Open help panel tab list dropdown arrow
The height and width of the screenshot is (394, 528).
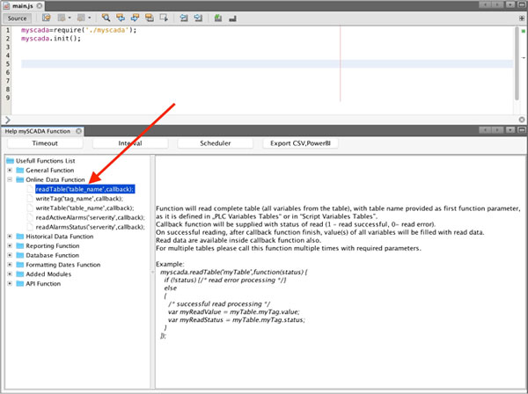[510, 130]
